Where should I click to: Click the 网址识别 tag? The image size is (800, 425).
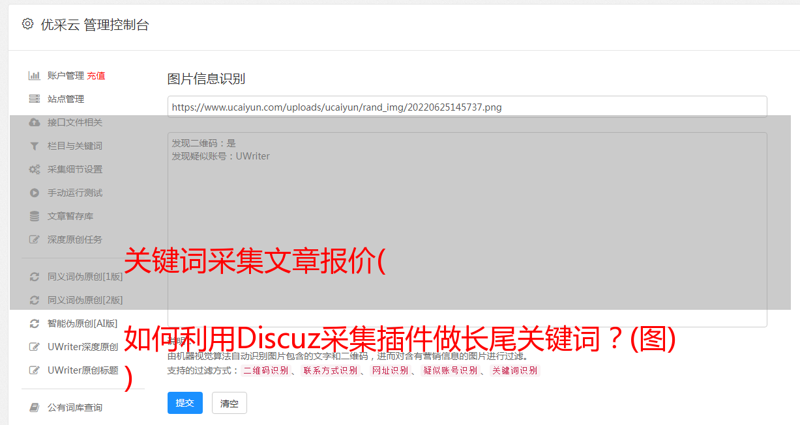click(x=390, y=370)
